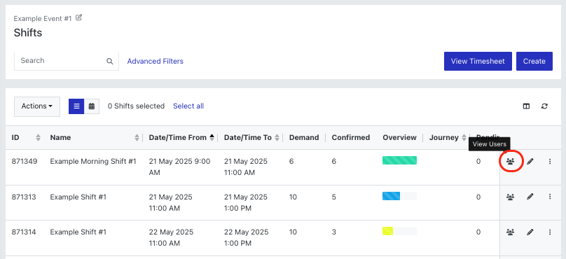
Task: Open more options for shift 871349
Action: click(550, 162)
